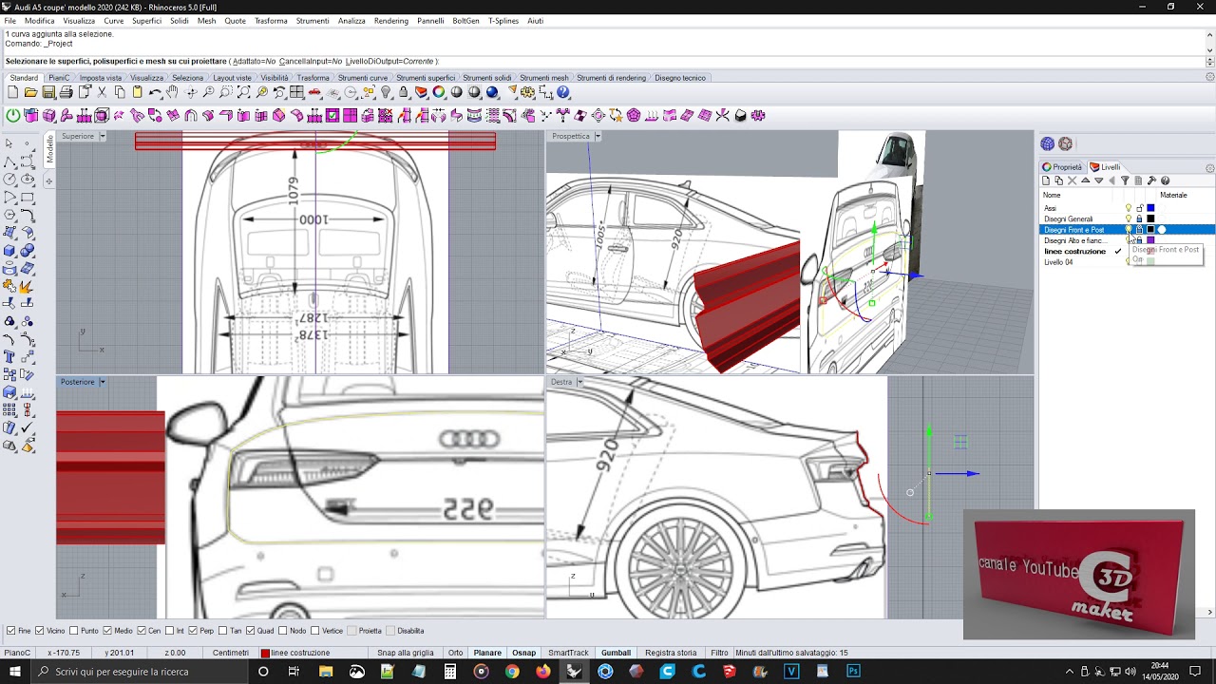Viewport: 1216px width, 684px height.
Task: Open Google Chrome from the taskbar
Action: [512, 672]
